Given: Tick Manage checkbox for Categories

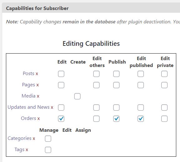Looking at the screenshot, I should click(48, 139).
